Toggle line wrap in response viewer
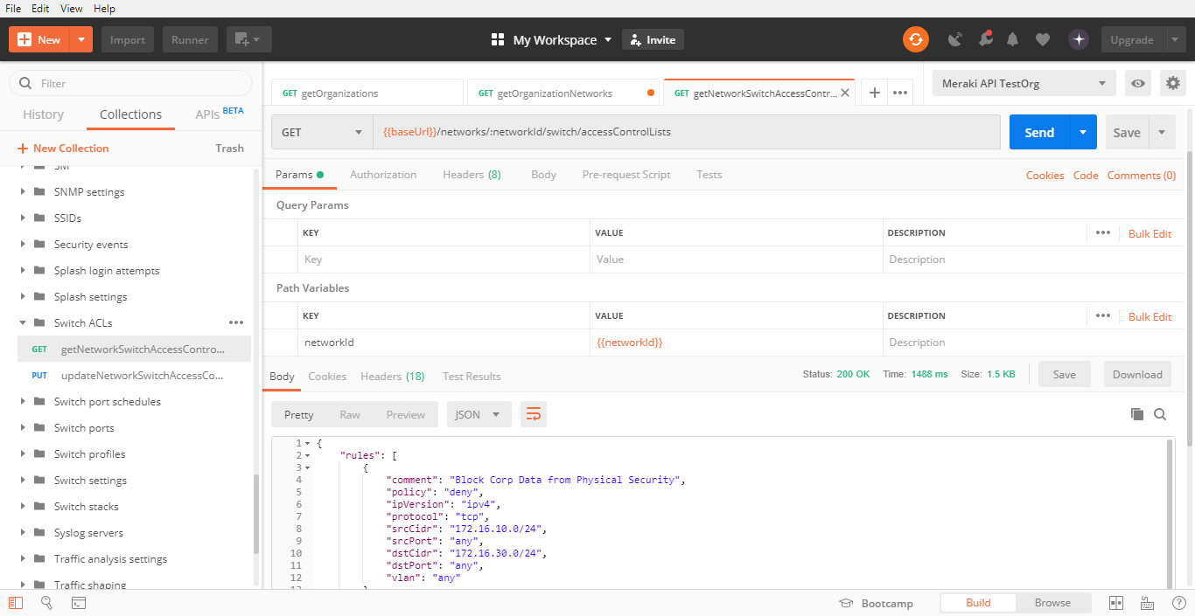This screenshot has height=616, width=1195. (x=534, y=414)
